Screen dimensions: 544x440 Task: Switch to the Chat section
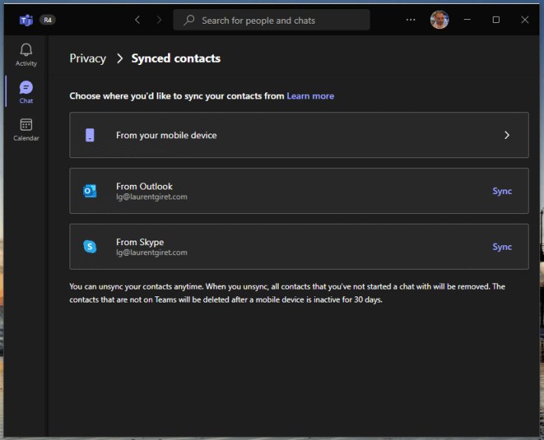click(26, 92)
